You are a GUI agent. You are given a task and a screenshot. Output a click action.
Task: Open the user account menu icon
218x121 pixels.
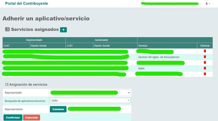(208, 4)
